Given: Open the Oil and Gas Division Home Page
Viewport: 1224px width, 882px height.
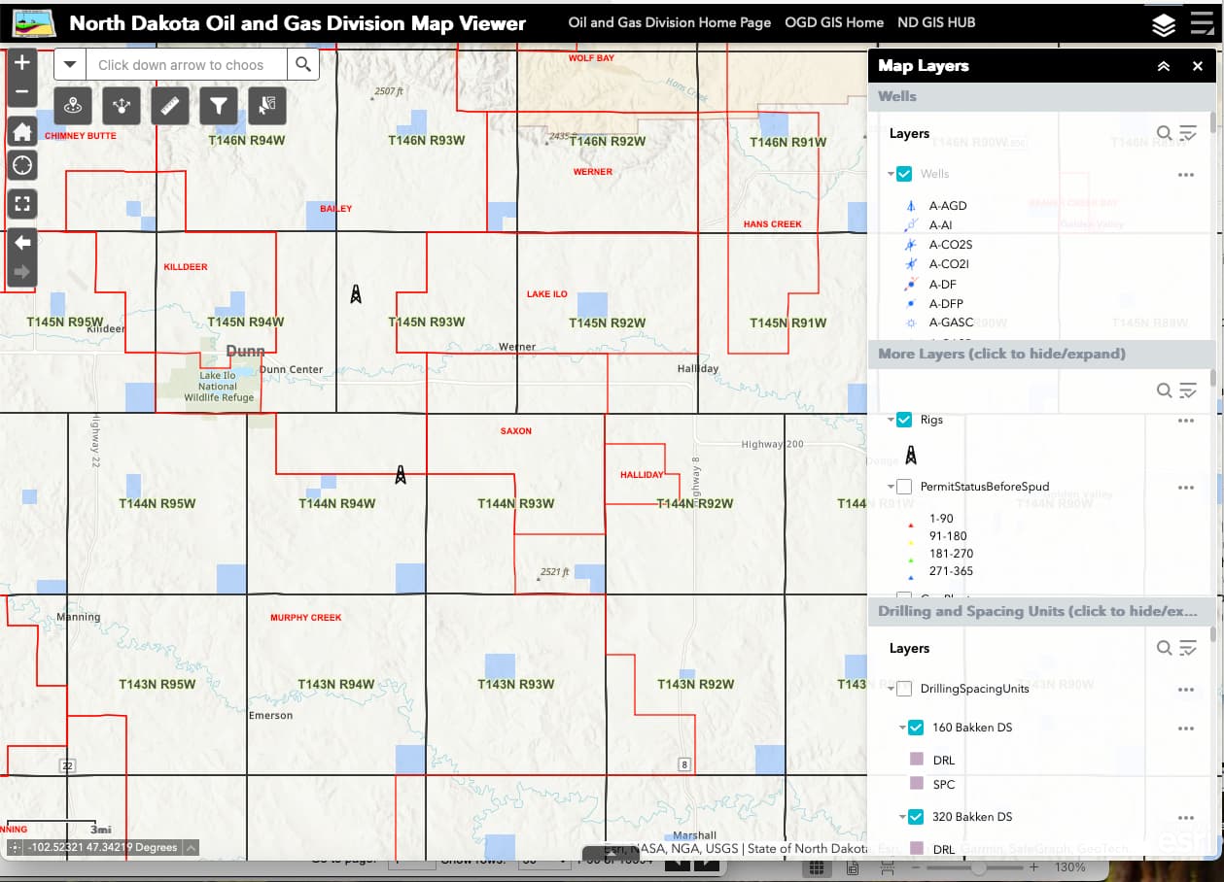Looking at the screenshot, I should point(669,22).
